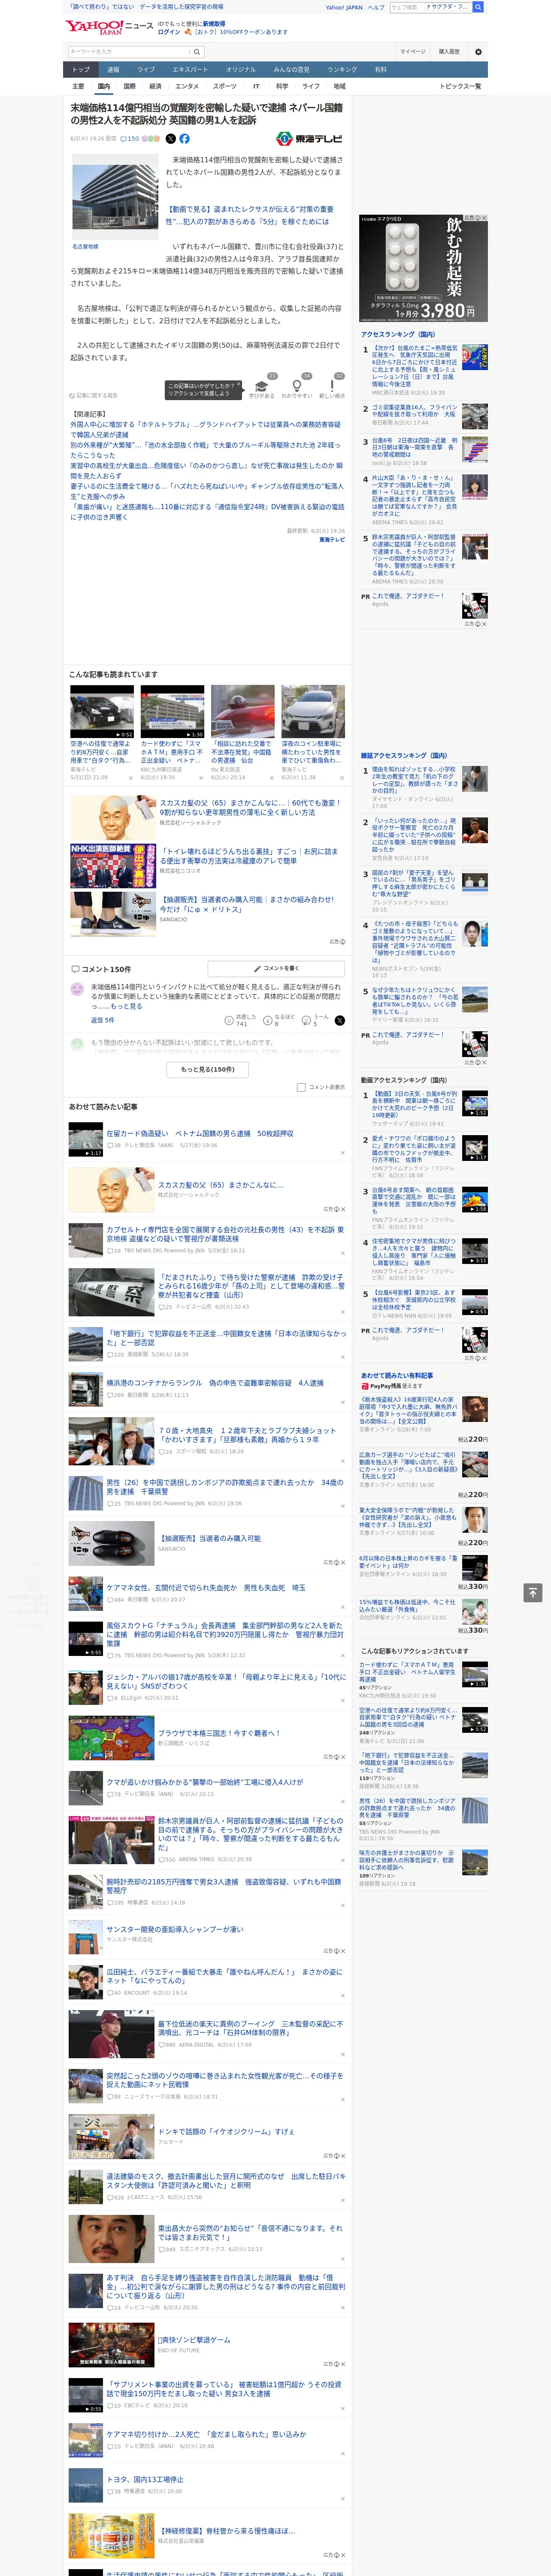Image resolution: width=551 pixels, height=2576 pixels.
Task: Select the 国際 category
Action: [x=129, y=86]
